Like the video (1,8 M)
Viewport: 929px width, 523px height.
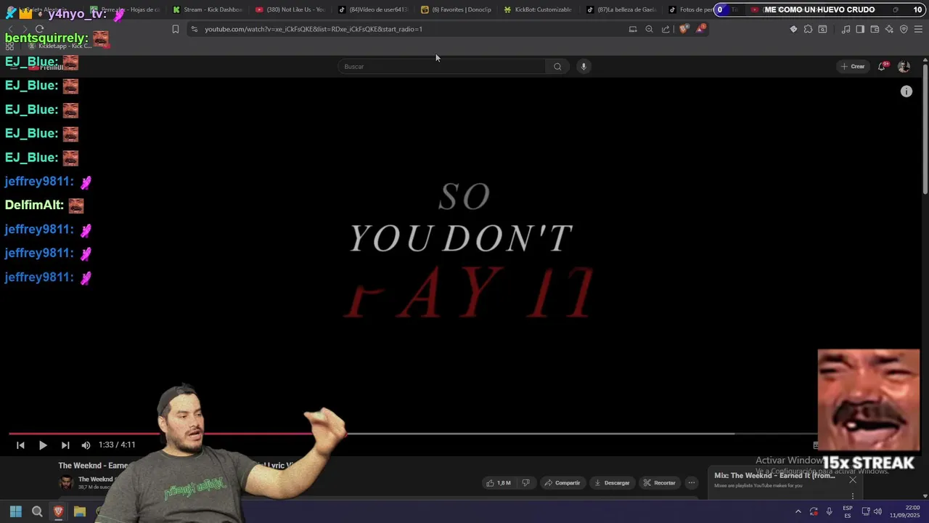pos(499,483)
